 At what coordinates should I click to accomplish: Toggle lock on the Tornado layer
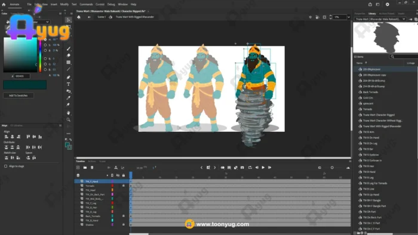[x=124, y=185]
